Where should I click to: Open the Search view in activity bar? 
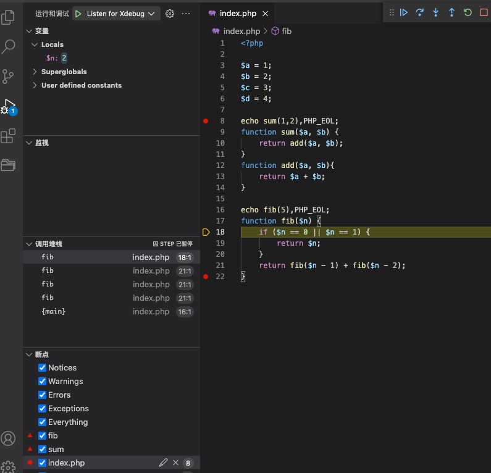tap(8, 46)
